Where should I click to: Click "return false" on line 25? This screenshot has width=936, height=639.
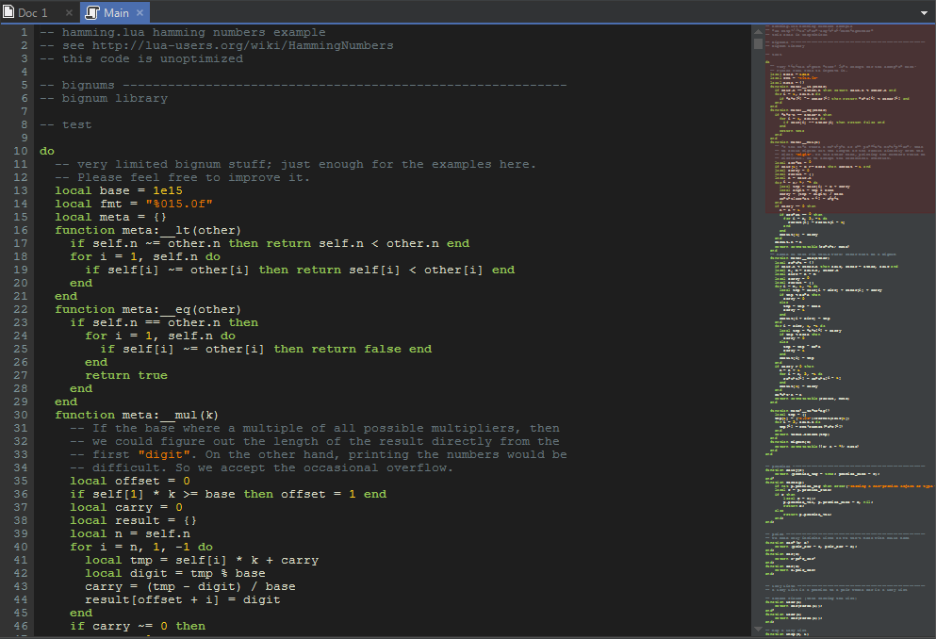356,349
